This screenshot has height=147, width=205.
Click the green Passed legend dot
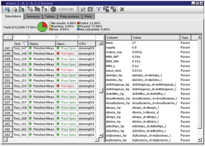78,26
